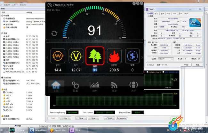The width and height of the screenshot is (208, 133).
Task: Select the red flame wattage tile showing 209.5
Action: pyautogui.click(x=114, y=56)
